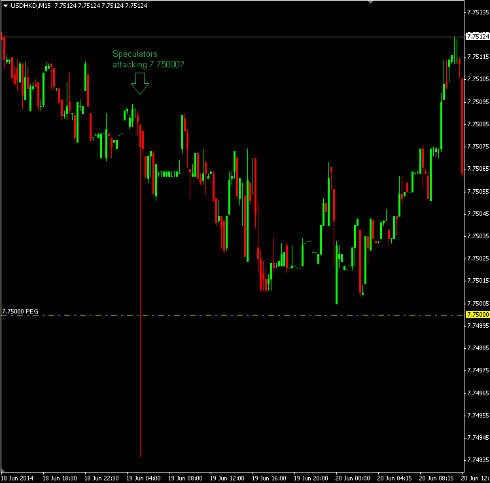
Task: Click the gray start-of-chart triangle at bottom left
Action: pos(3,470)
